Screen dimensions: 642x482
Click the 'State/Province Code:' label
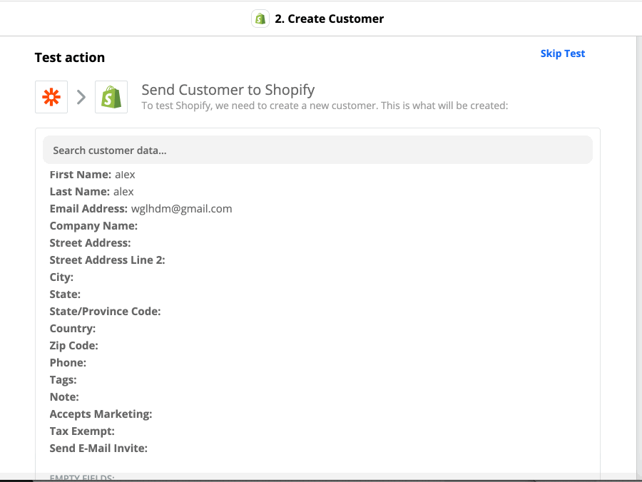click(106, 312)
